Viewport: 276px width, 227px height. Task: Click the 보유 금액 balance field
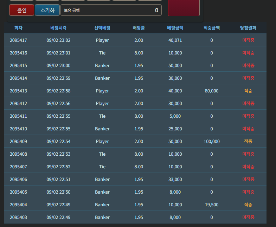tap(111, 10)
